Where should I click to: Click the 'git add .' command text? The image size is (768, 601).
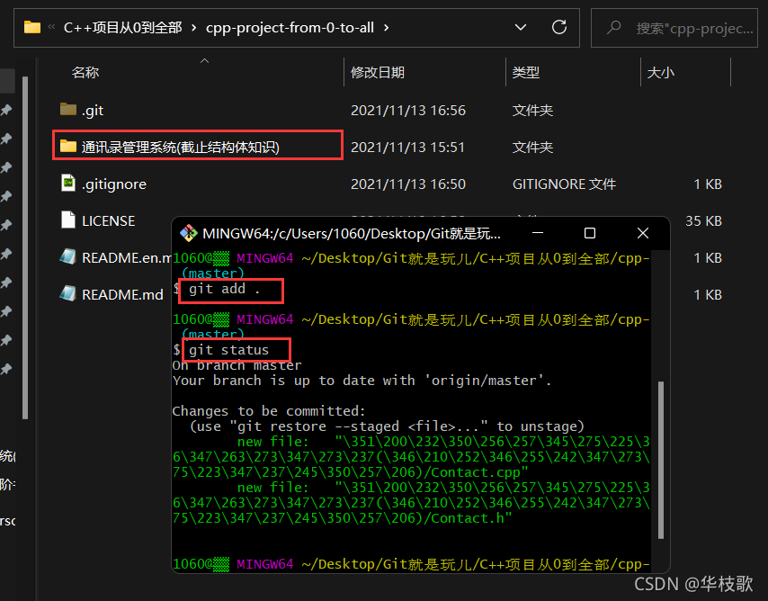click(224, 289)
